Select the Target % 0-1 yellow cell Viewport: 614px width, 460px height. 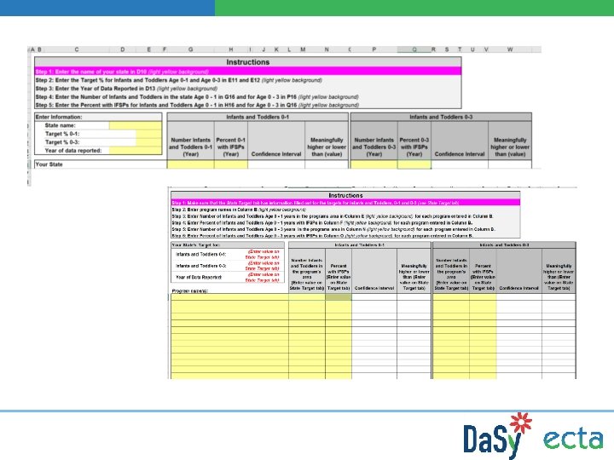click(x=148, y=134)
